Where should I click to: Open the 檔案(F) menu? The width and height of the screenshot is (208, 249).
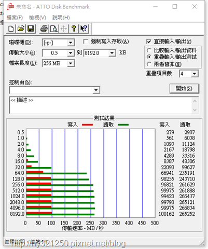click(x=15, y=18)
